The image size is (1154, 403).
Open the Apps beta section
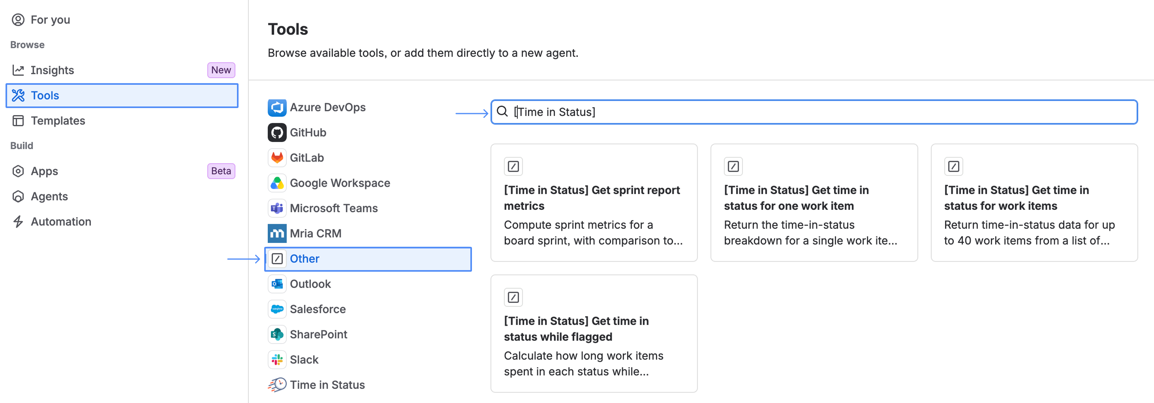pyautogui.click(x=122, y=171)
